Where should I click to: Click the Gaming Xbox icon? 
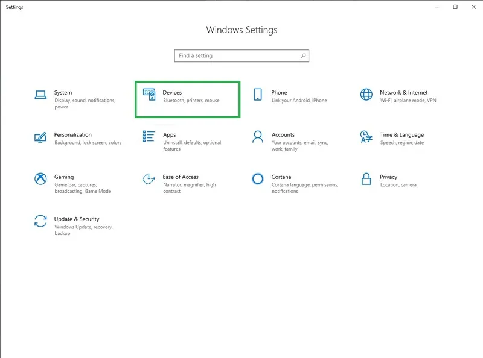coord(40,178)
